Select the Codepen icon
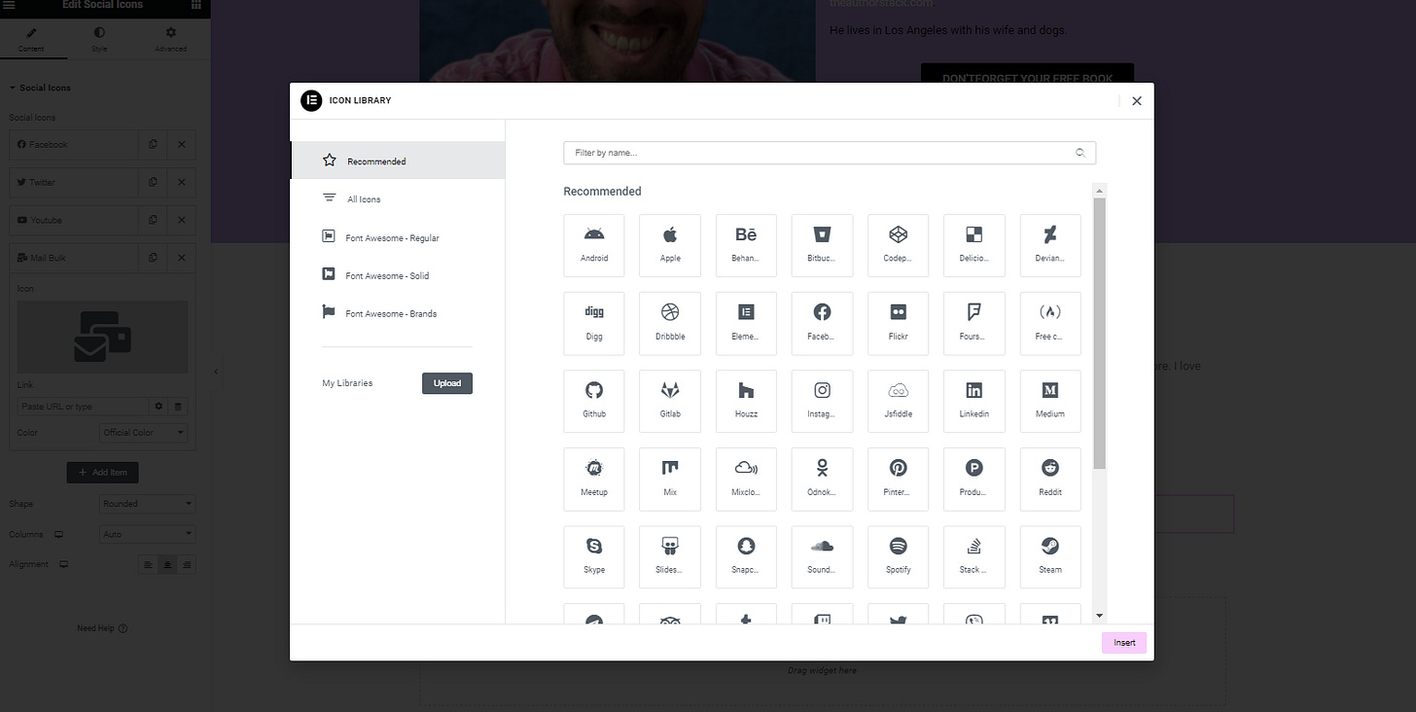This screenshot has width=1416, height=712. 898,245
